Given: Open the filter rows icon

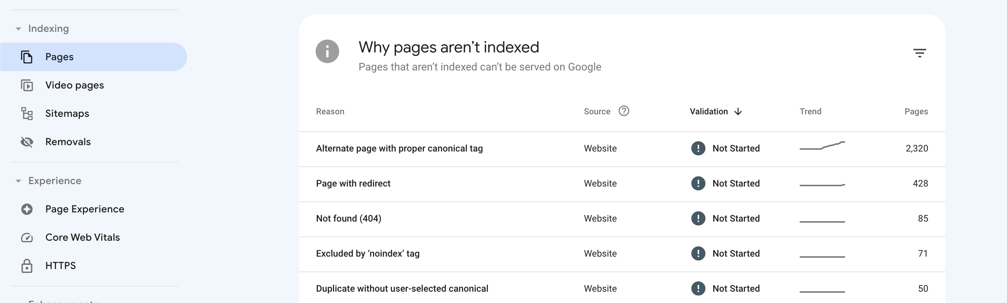Looking at the screenshot, I should 919,53.
